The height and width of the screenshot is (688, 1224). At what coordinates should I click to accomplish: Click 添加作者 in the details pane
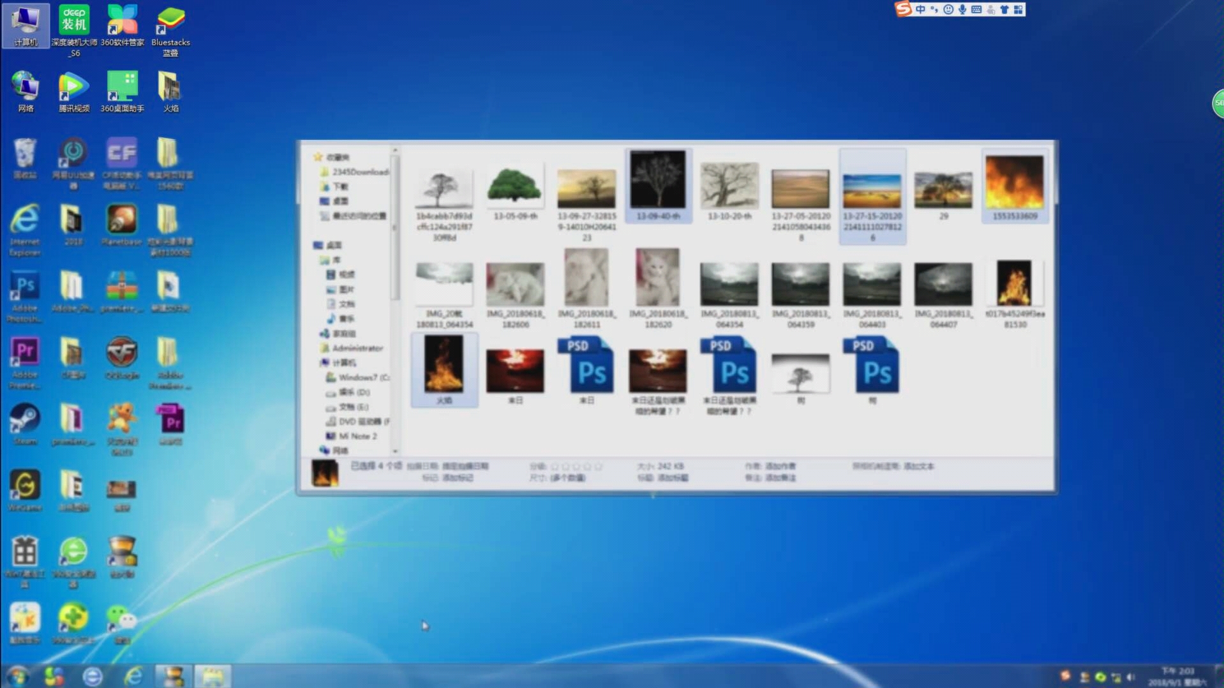[x=780, y=466]
